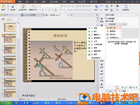This screenshot has height=105, width=140.
Task: Expand the Paste (粘贴) dropdown arrow
Action: click(6, 10)
